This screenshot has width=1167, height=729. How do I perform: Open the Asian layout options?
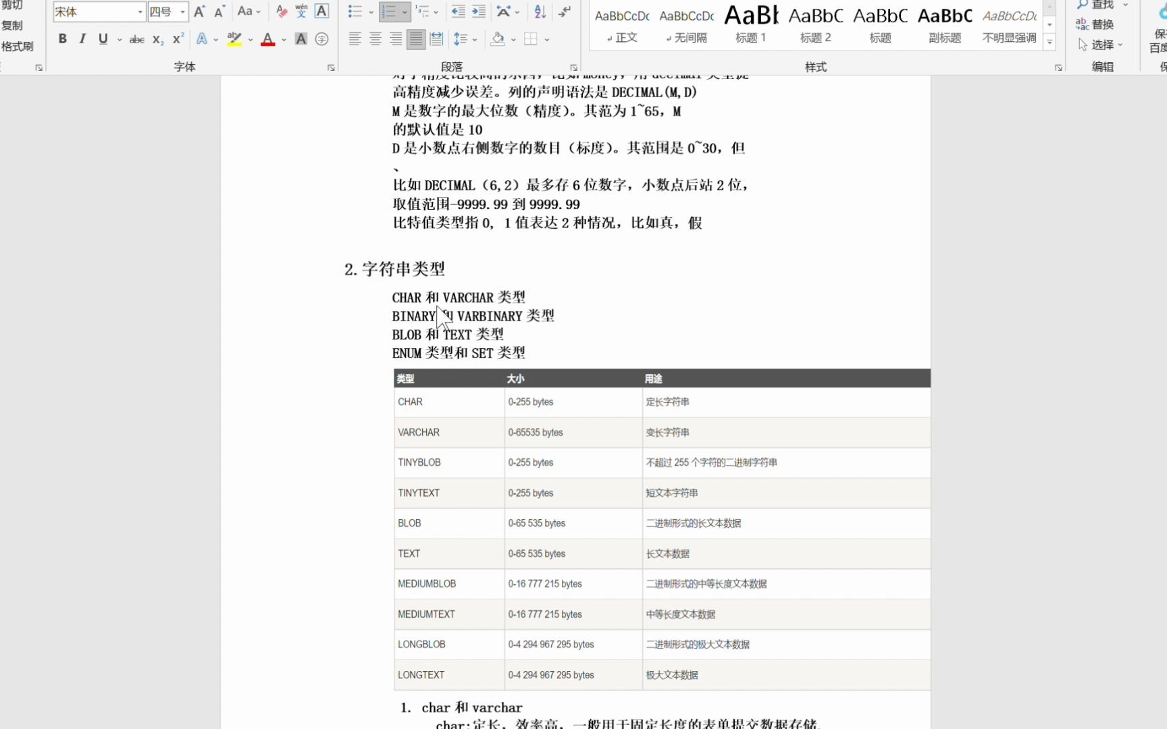[x=504, y=11]
